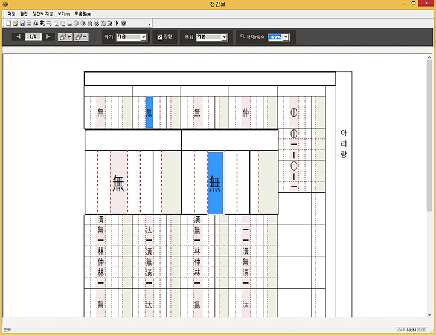Select the large blue highlighted 無 cell
Image resolution: width=436 pixels, height=335 pixels.
tap(216, 183)
